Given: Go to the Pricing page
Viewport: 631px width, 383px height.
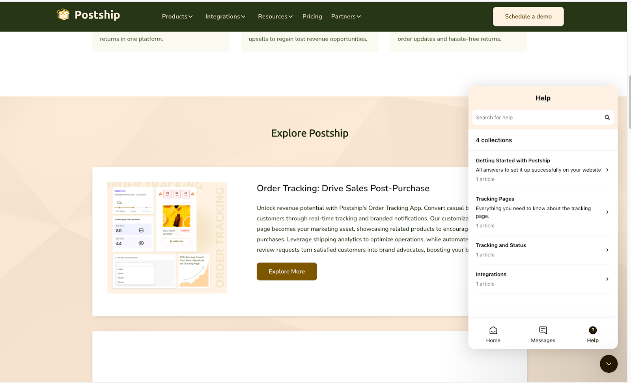Looking at the screenshot, I should 312,17.
